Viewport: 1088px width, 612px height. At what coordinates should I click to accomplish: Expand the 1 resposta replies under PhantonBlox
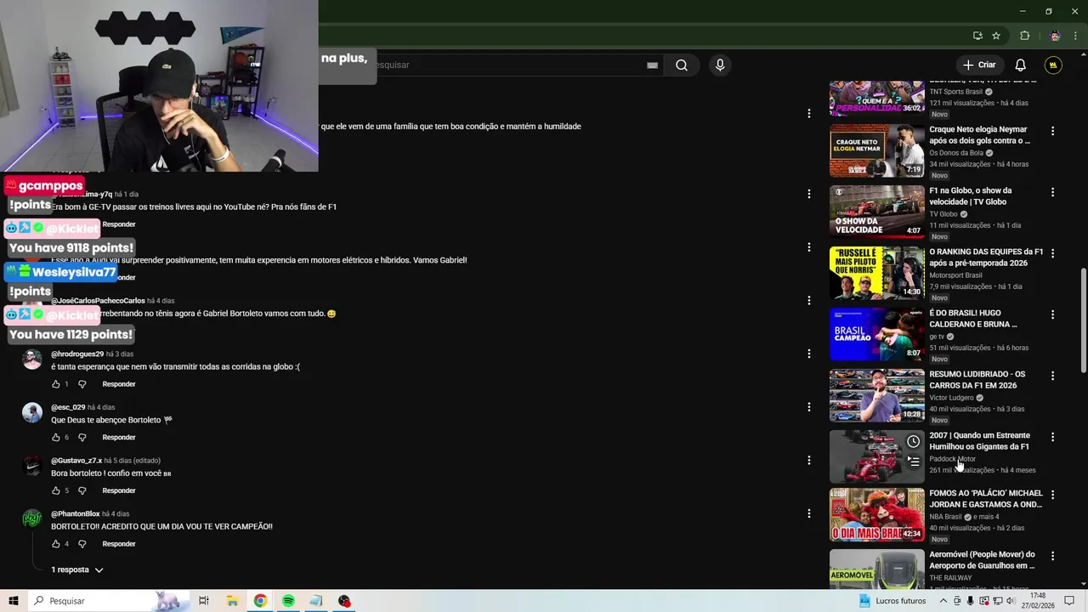(x=77, y=569)
